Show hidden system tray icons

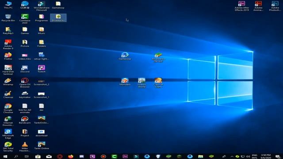click(232, 156)
